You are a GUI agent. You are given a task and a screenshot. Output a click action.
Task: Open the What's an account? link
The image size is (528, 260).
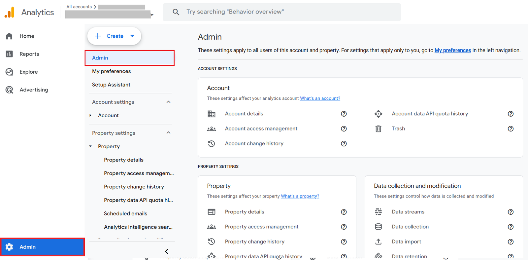click(x=320, y=98)
